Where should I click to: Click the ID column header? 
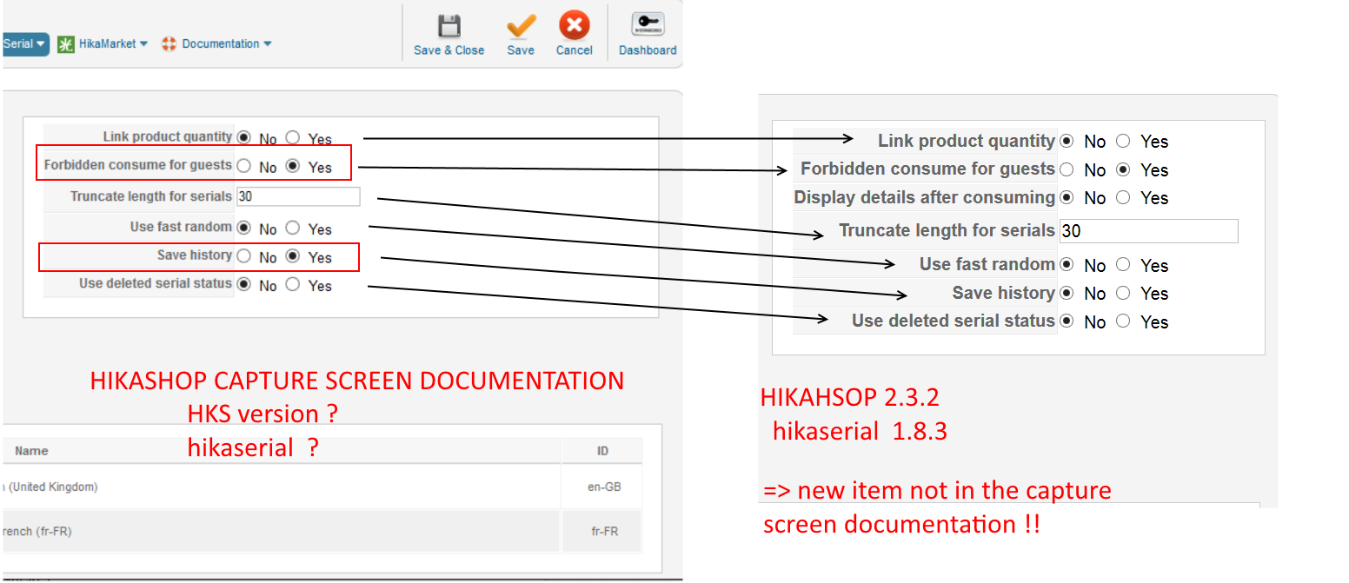[x=603, y=451]
